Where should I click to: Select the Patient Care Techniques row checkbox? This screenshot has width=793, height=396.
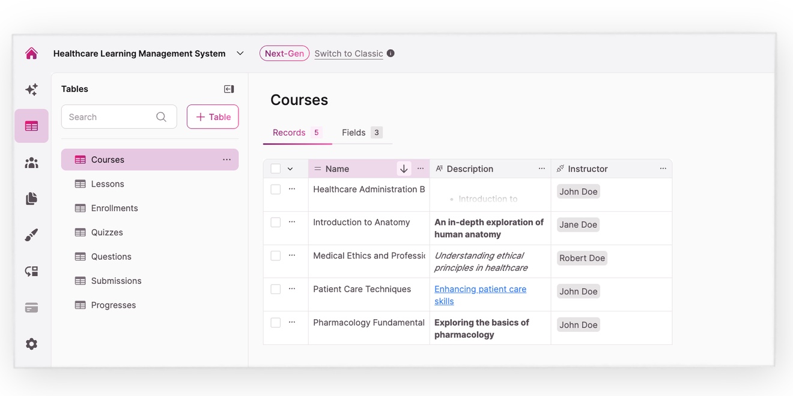pos(276,289)
